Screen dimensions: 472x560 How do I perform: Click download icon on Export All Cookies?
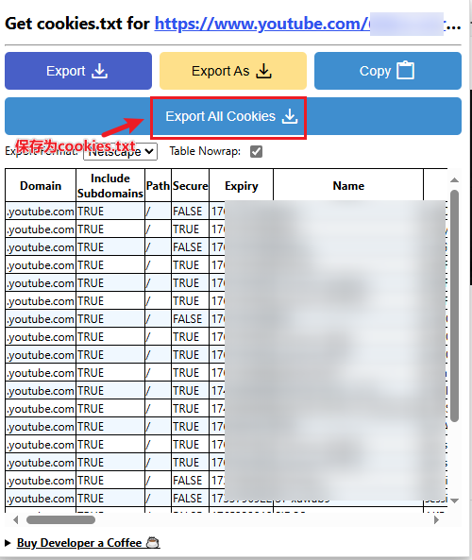coord(290,116)
